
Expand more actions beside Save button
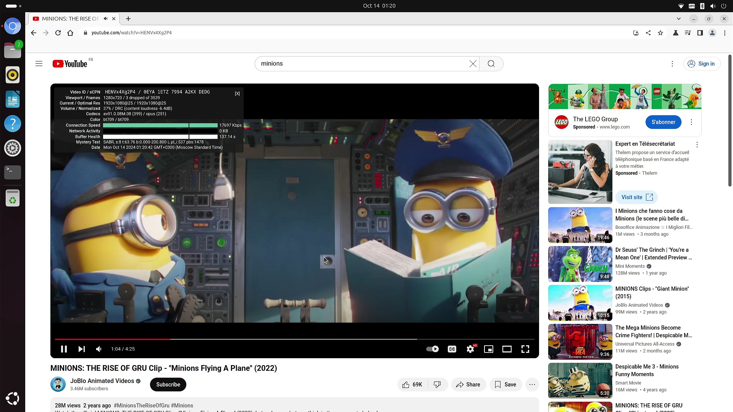tap(532, 385)
